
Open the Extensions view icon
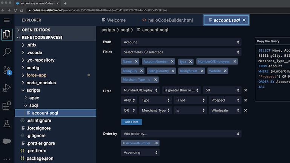[7, 106]
